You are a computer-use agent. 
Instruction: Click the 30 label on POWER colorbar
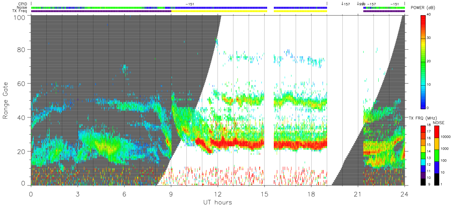click(429, 38)
